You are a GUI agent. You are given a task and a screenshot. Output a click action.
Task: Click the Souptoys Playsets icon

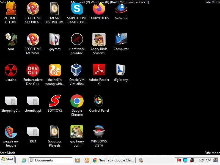pyautogui.click(x=55, y=132)
